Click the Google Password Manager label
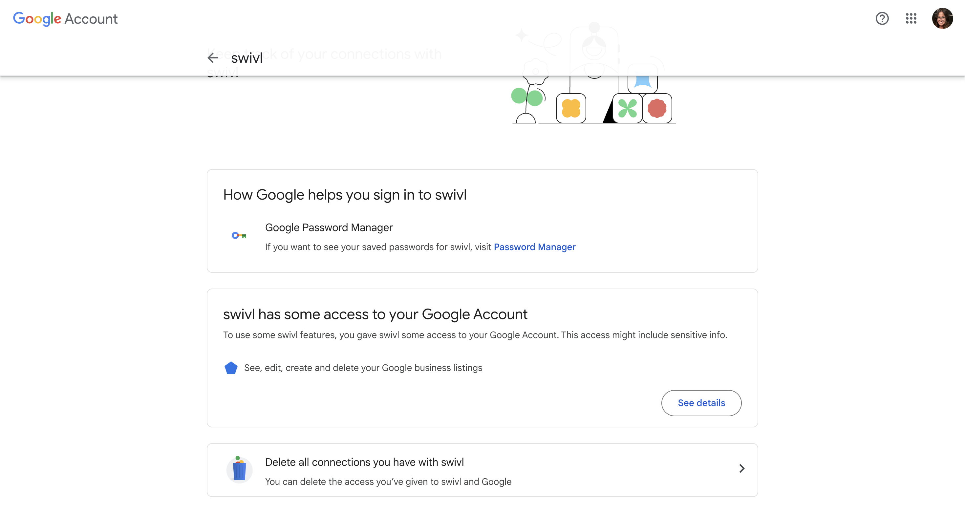 (329, 227)
